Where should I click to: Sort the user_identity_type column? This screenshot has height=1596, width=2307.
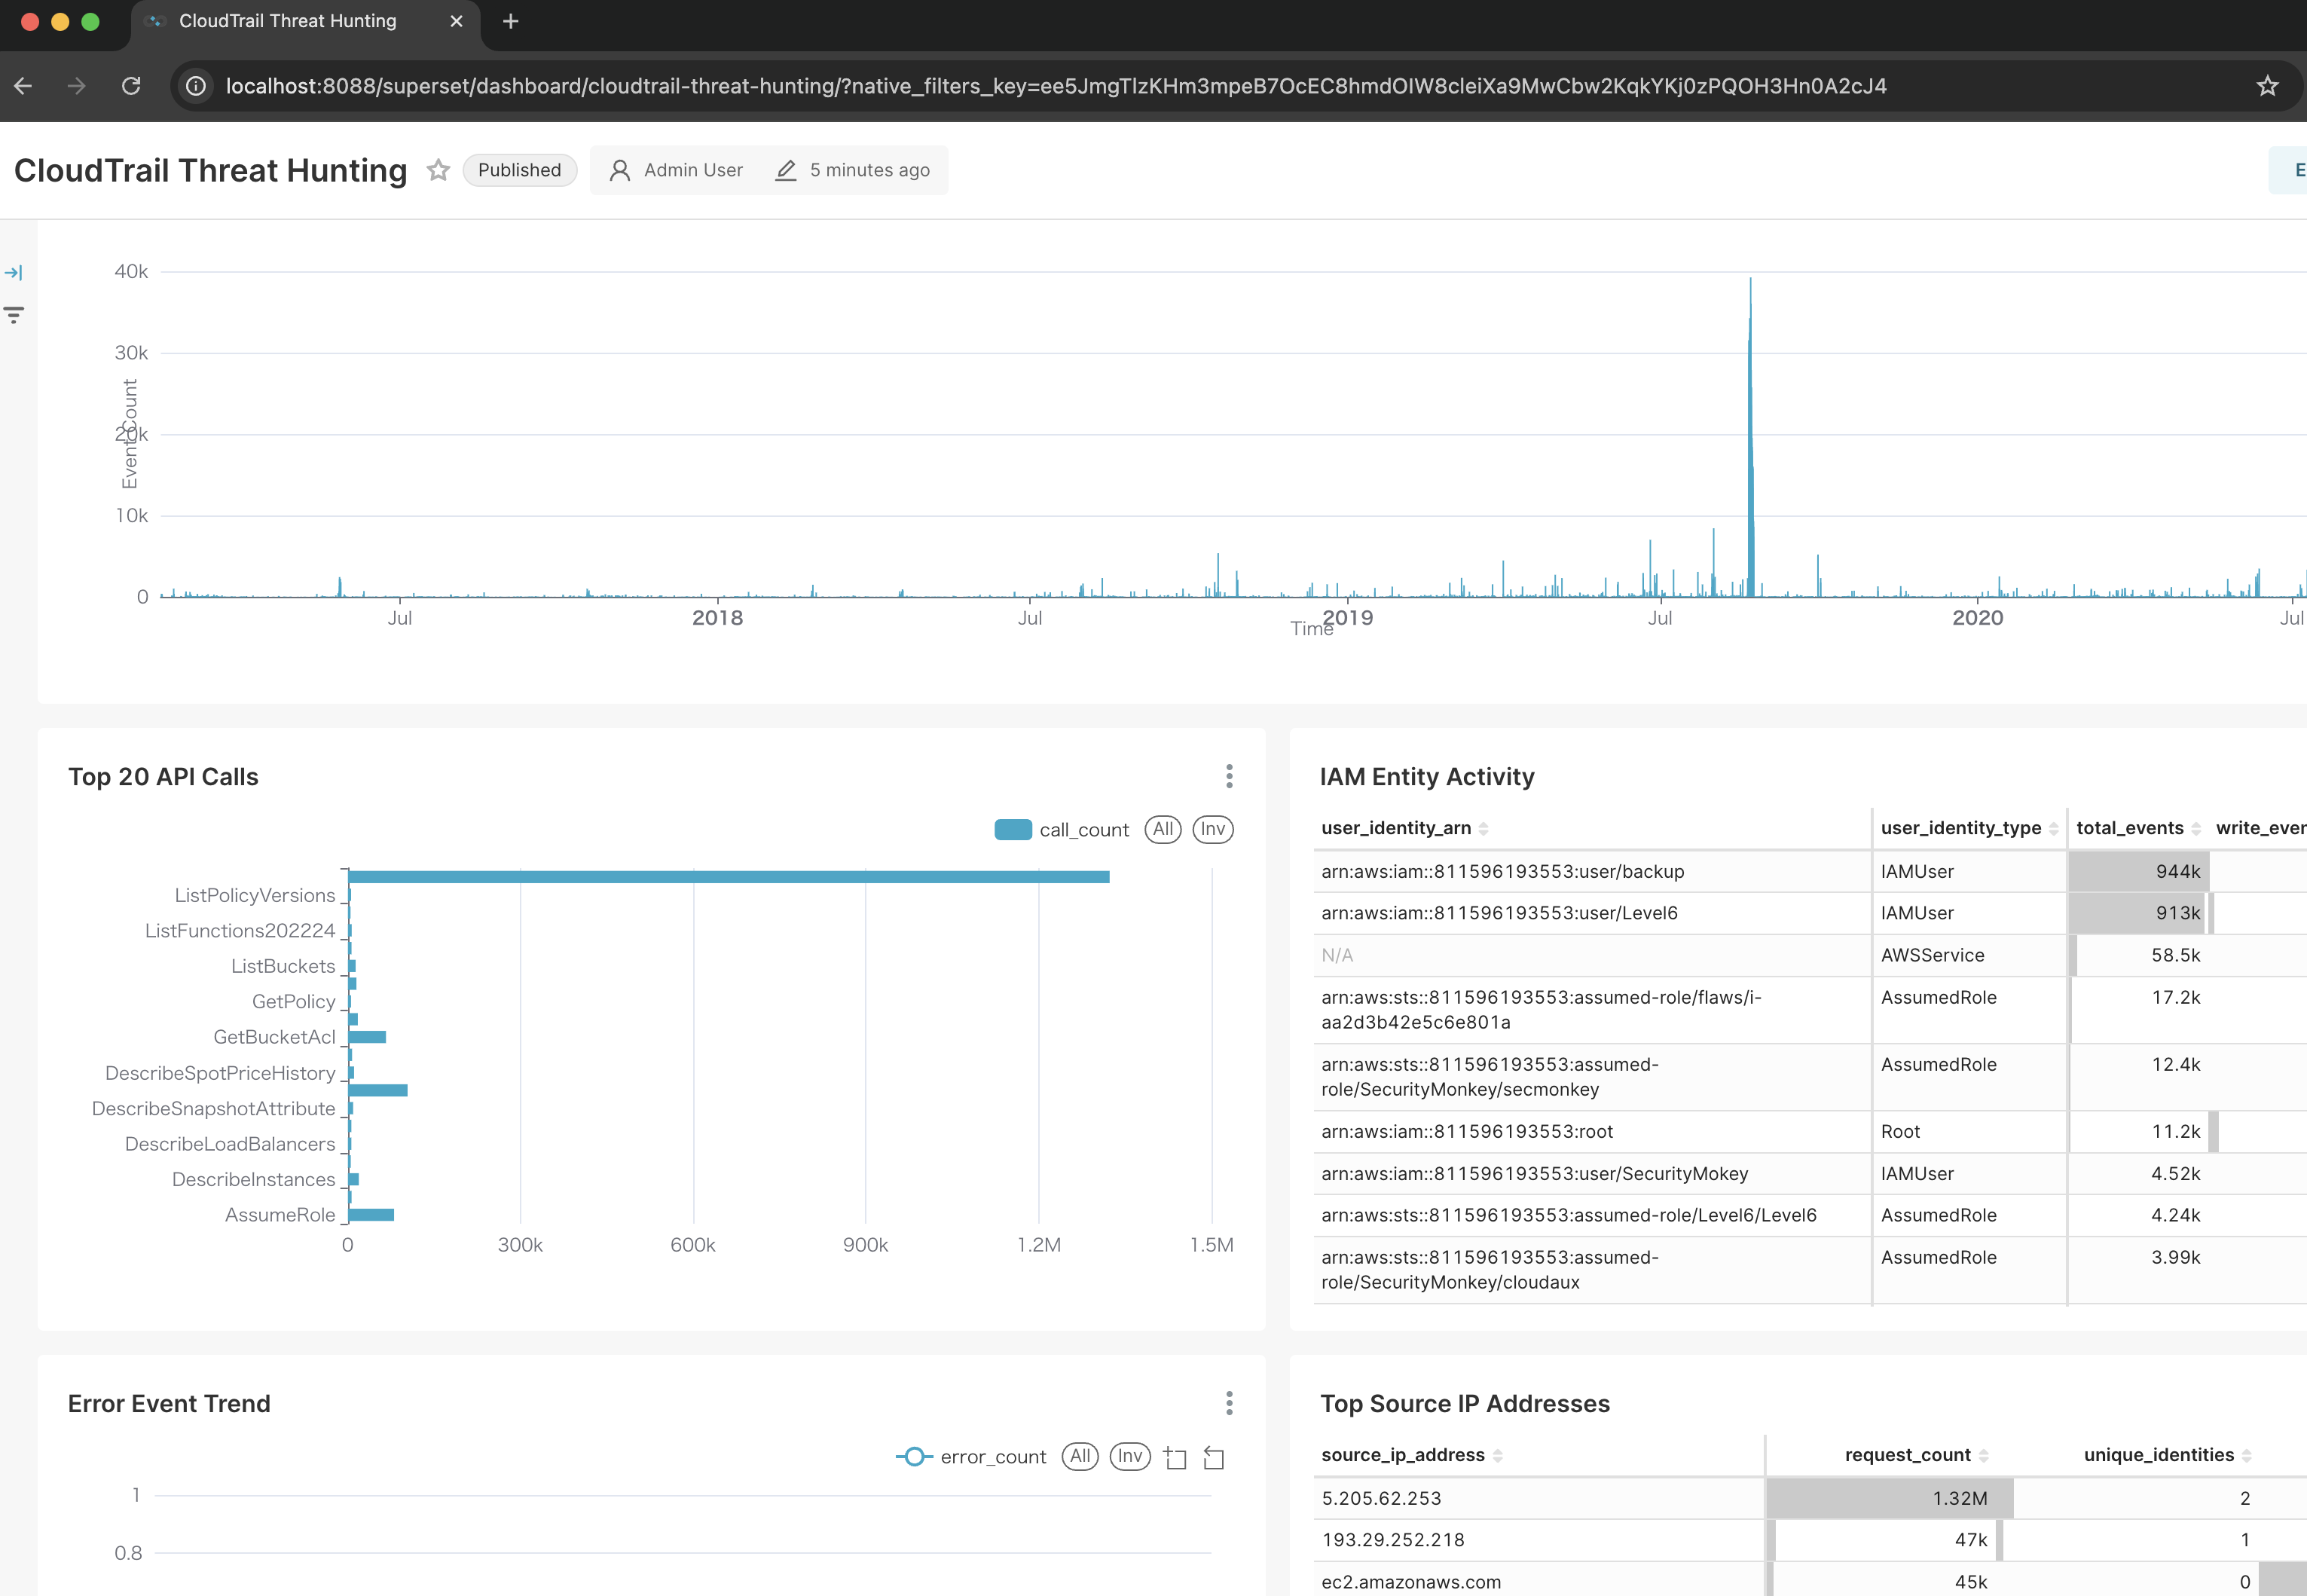tap(2056, 828)
